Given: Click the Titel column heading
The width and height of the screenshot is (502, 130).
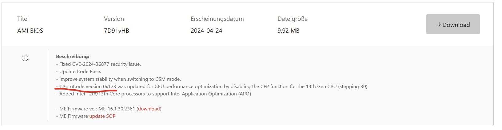Looking at the screenshot, I should click(23, 19).
